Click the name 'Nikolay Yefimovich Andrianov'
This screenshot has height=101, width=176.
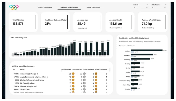pyautogui.click(x=32, y=80)
